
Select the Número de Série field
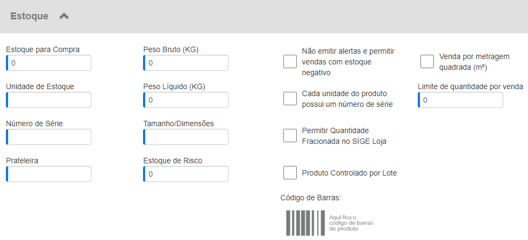pyautogui.click(x=48, y=137)
